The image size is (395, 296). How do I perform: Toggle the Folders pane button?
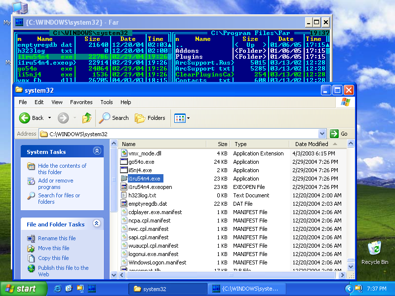point(150,118)
